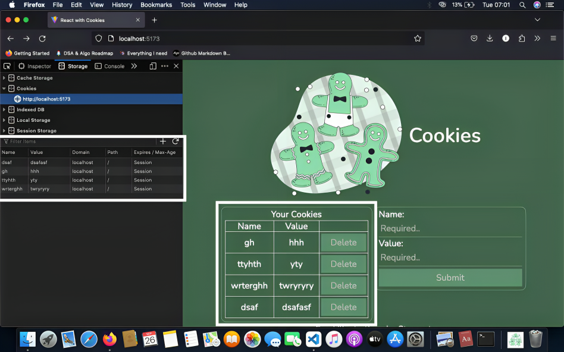564x352 pixels.
Task: Open Responsive Design Mode in DevTools
Action: point(152,66)
